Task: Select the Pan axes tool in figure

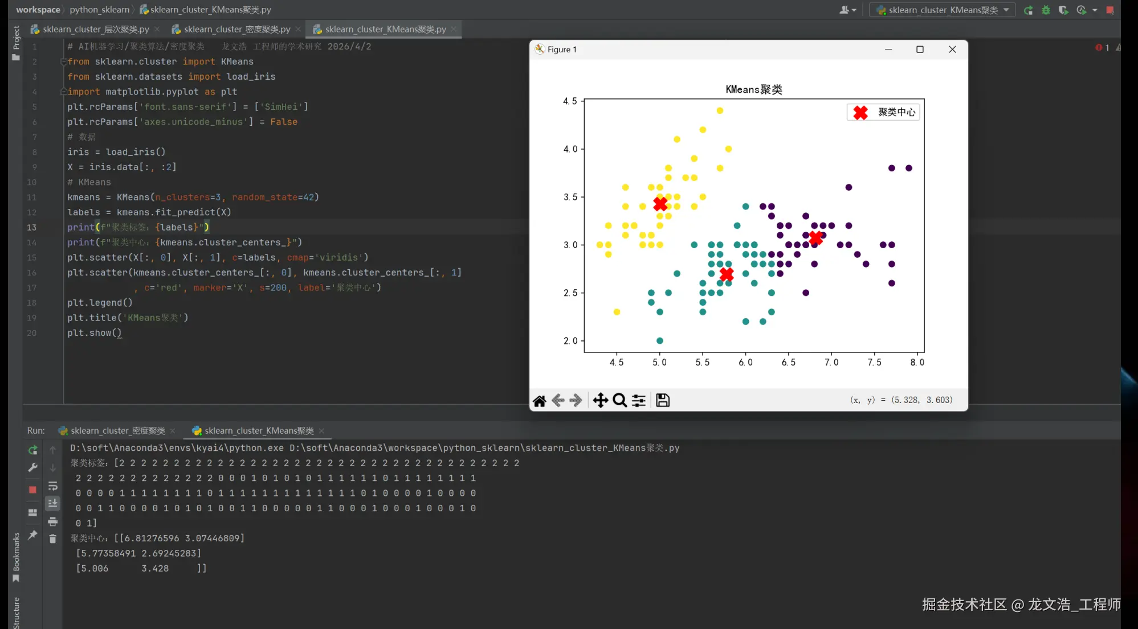Action: pyautogui.click(x=600, y=401)
